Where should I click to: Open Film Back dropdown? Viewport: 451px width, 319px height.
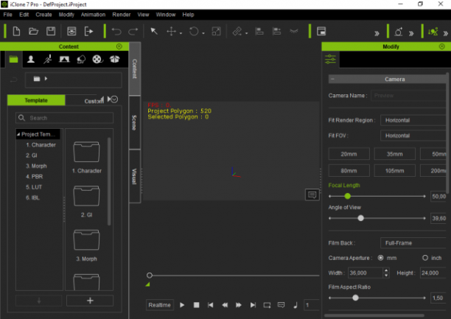click(413, 243)
